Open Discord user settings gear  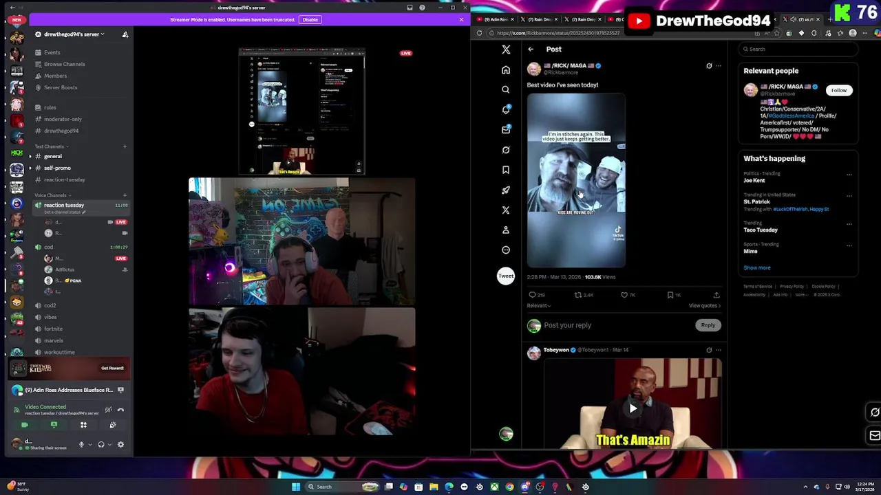pyautogui.click(x=120, y=444)
